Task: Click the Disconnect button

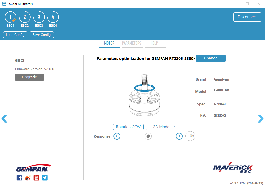Action: coord(247,17)
